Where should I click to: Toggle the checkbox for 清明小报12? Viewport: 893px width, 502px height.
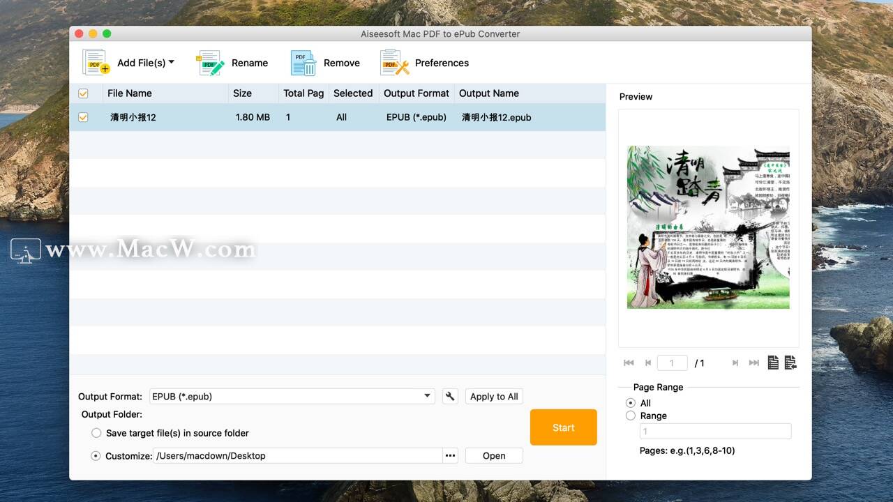[x=83, y=117]
